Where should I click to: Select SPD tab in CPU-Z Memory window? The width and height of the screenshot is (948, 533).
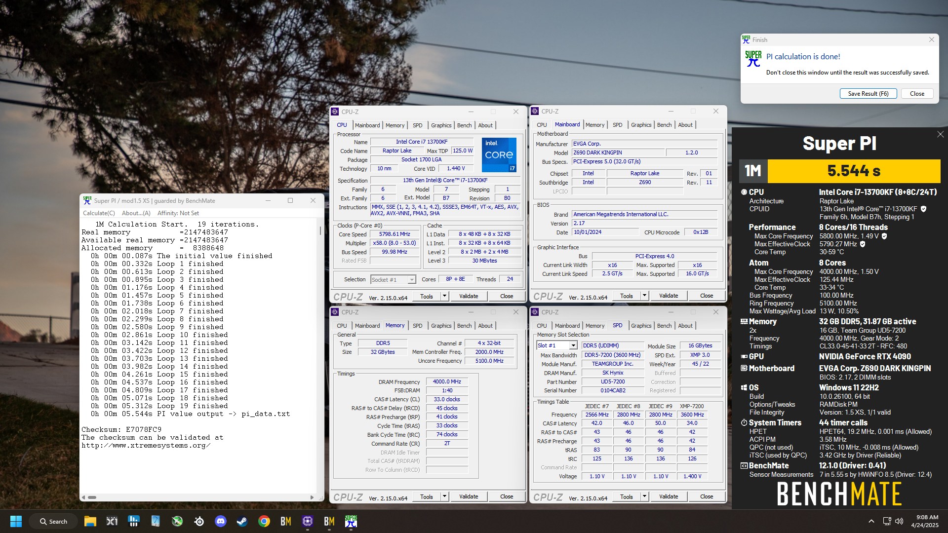[417, 326]
